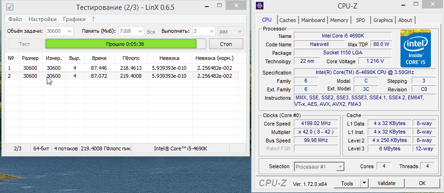
Task: Switch to the Memory tab in CPU-Z
Action: (x=339, y=20)
